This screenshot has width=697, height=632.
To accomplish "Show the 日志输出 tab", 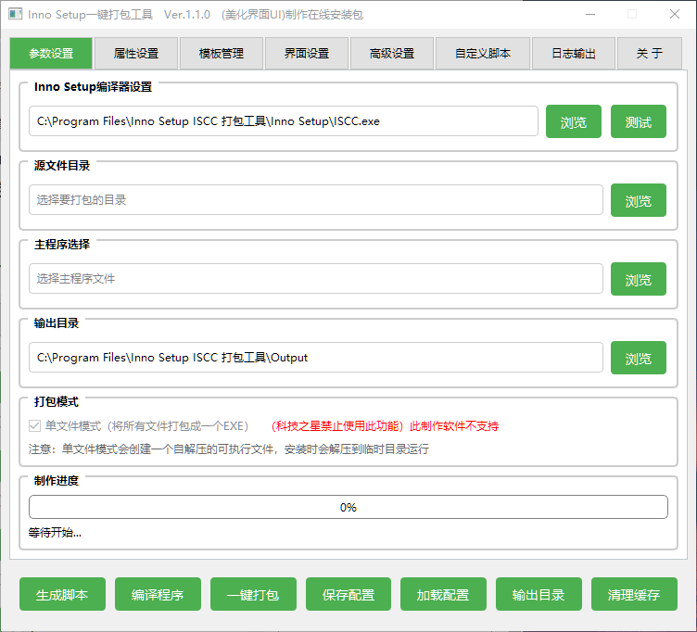I will pos(574,54).
